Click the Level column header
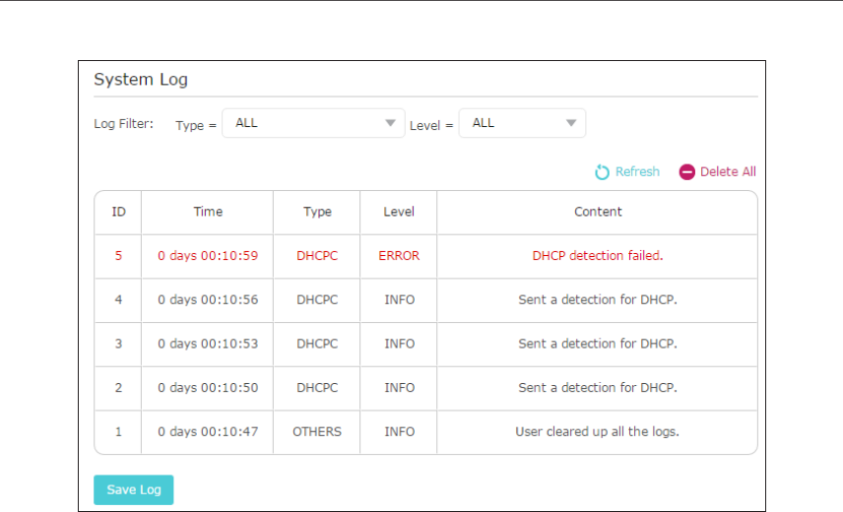843x512 pixels. (399, 212)
